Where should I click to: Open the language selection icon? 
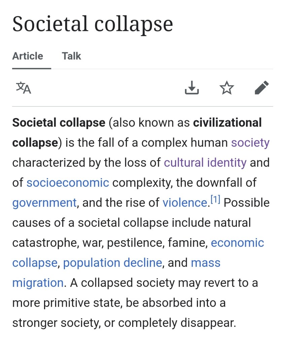pos(24,88)
